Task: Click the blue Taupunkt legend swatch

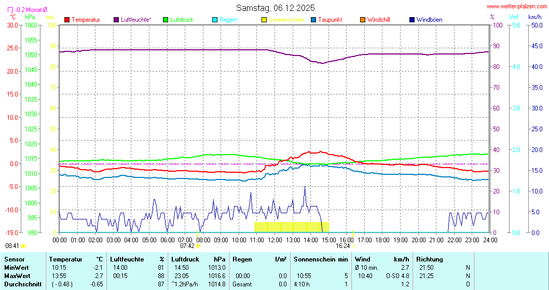Action: coord(313,20)
